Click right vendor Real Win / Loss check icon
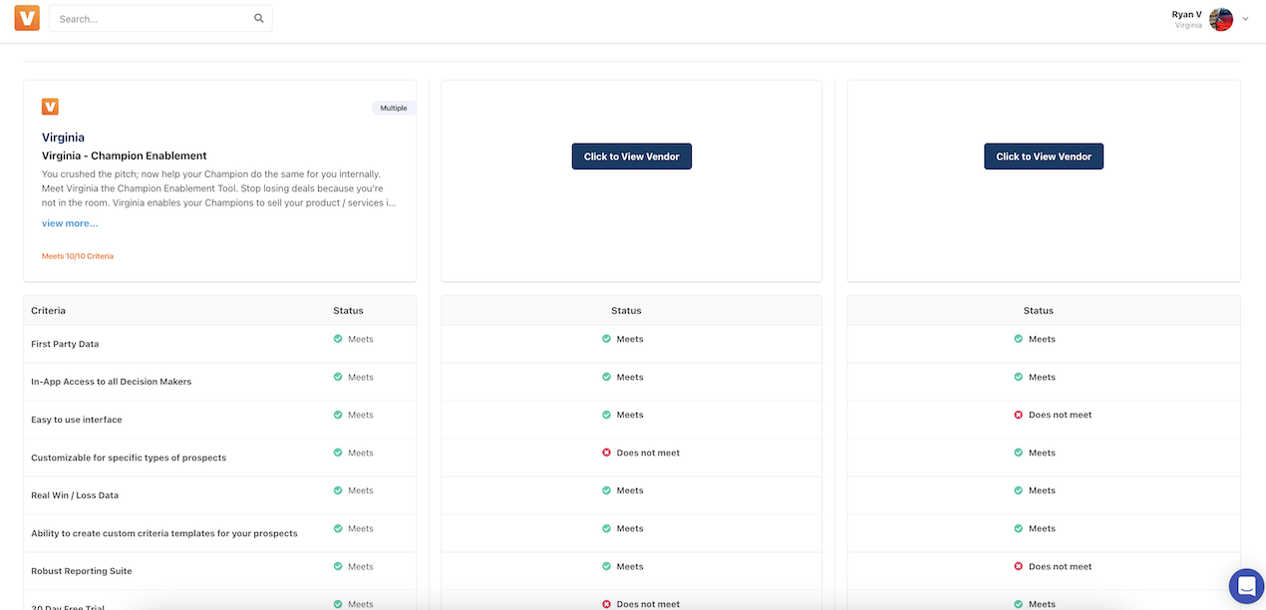 pos(1018,490)
